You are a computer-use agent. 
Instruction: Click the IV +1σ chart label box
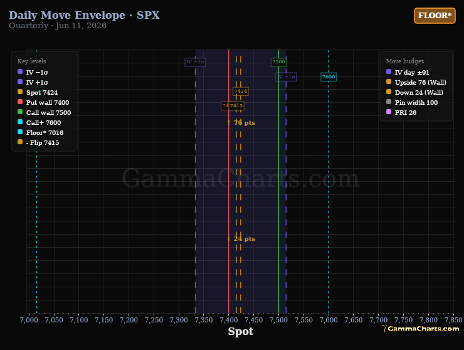click(x=286, y=77)
